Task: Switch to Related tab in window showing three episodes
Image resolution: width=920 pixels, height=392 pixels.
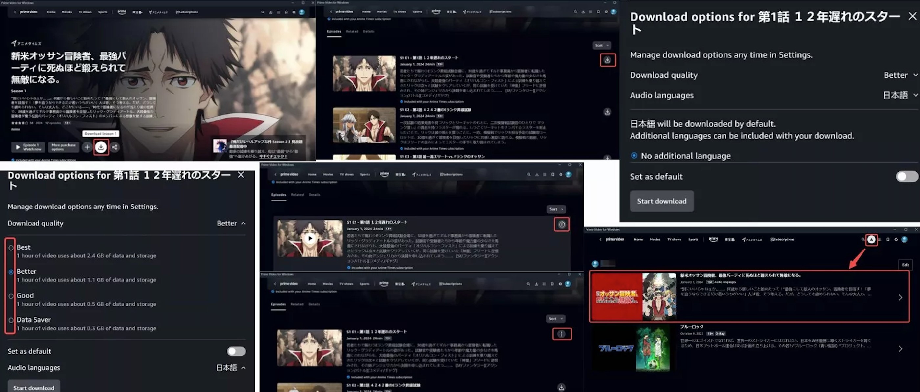Action: [x=352, y=32]
